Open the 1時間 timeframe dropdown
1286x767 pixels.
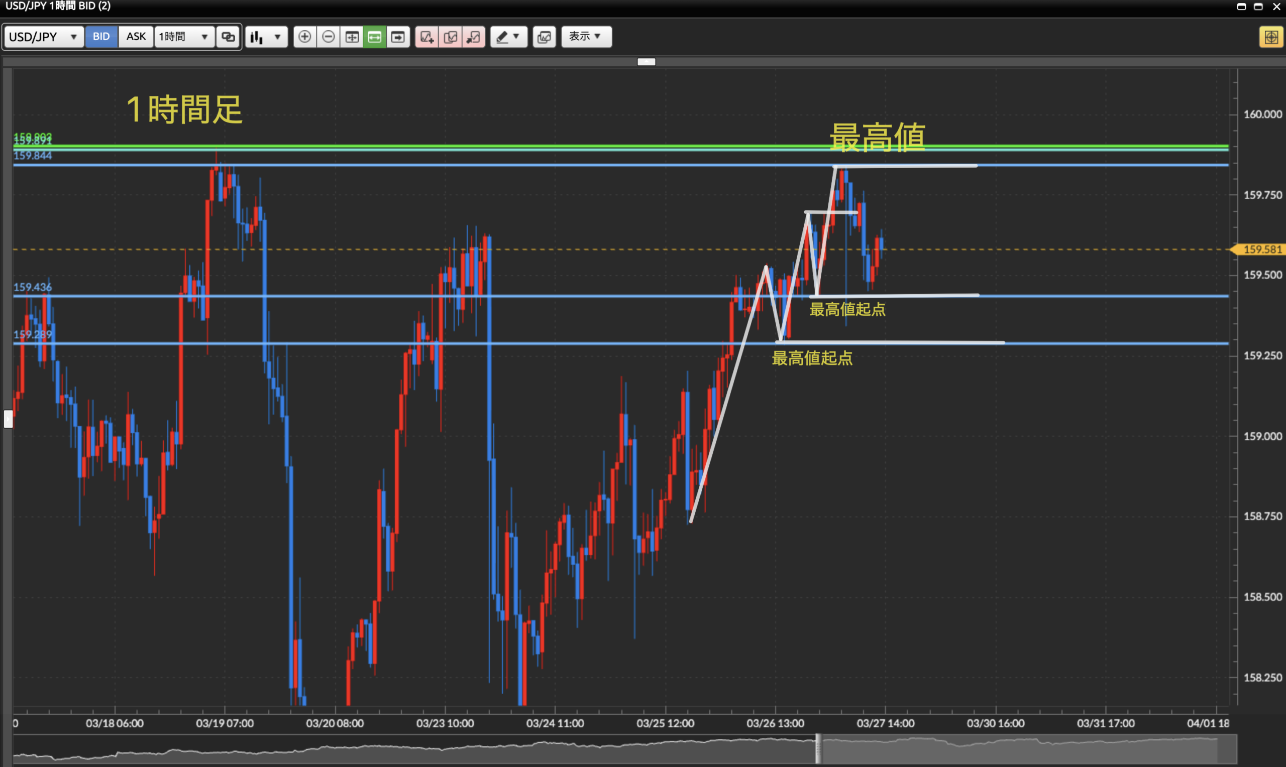tap(183, 37)
